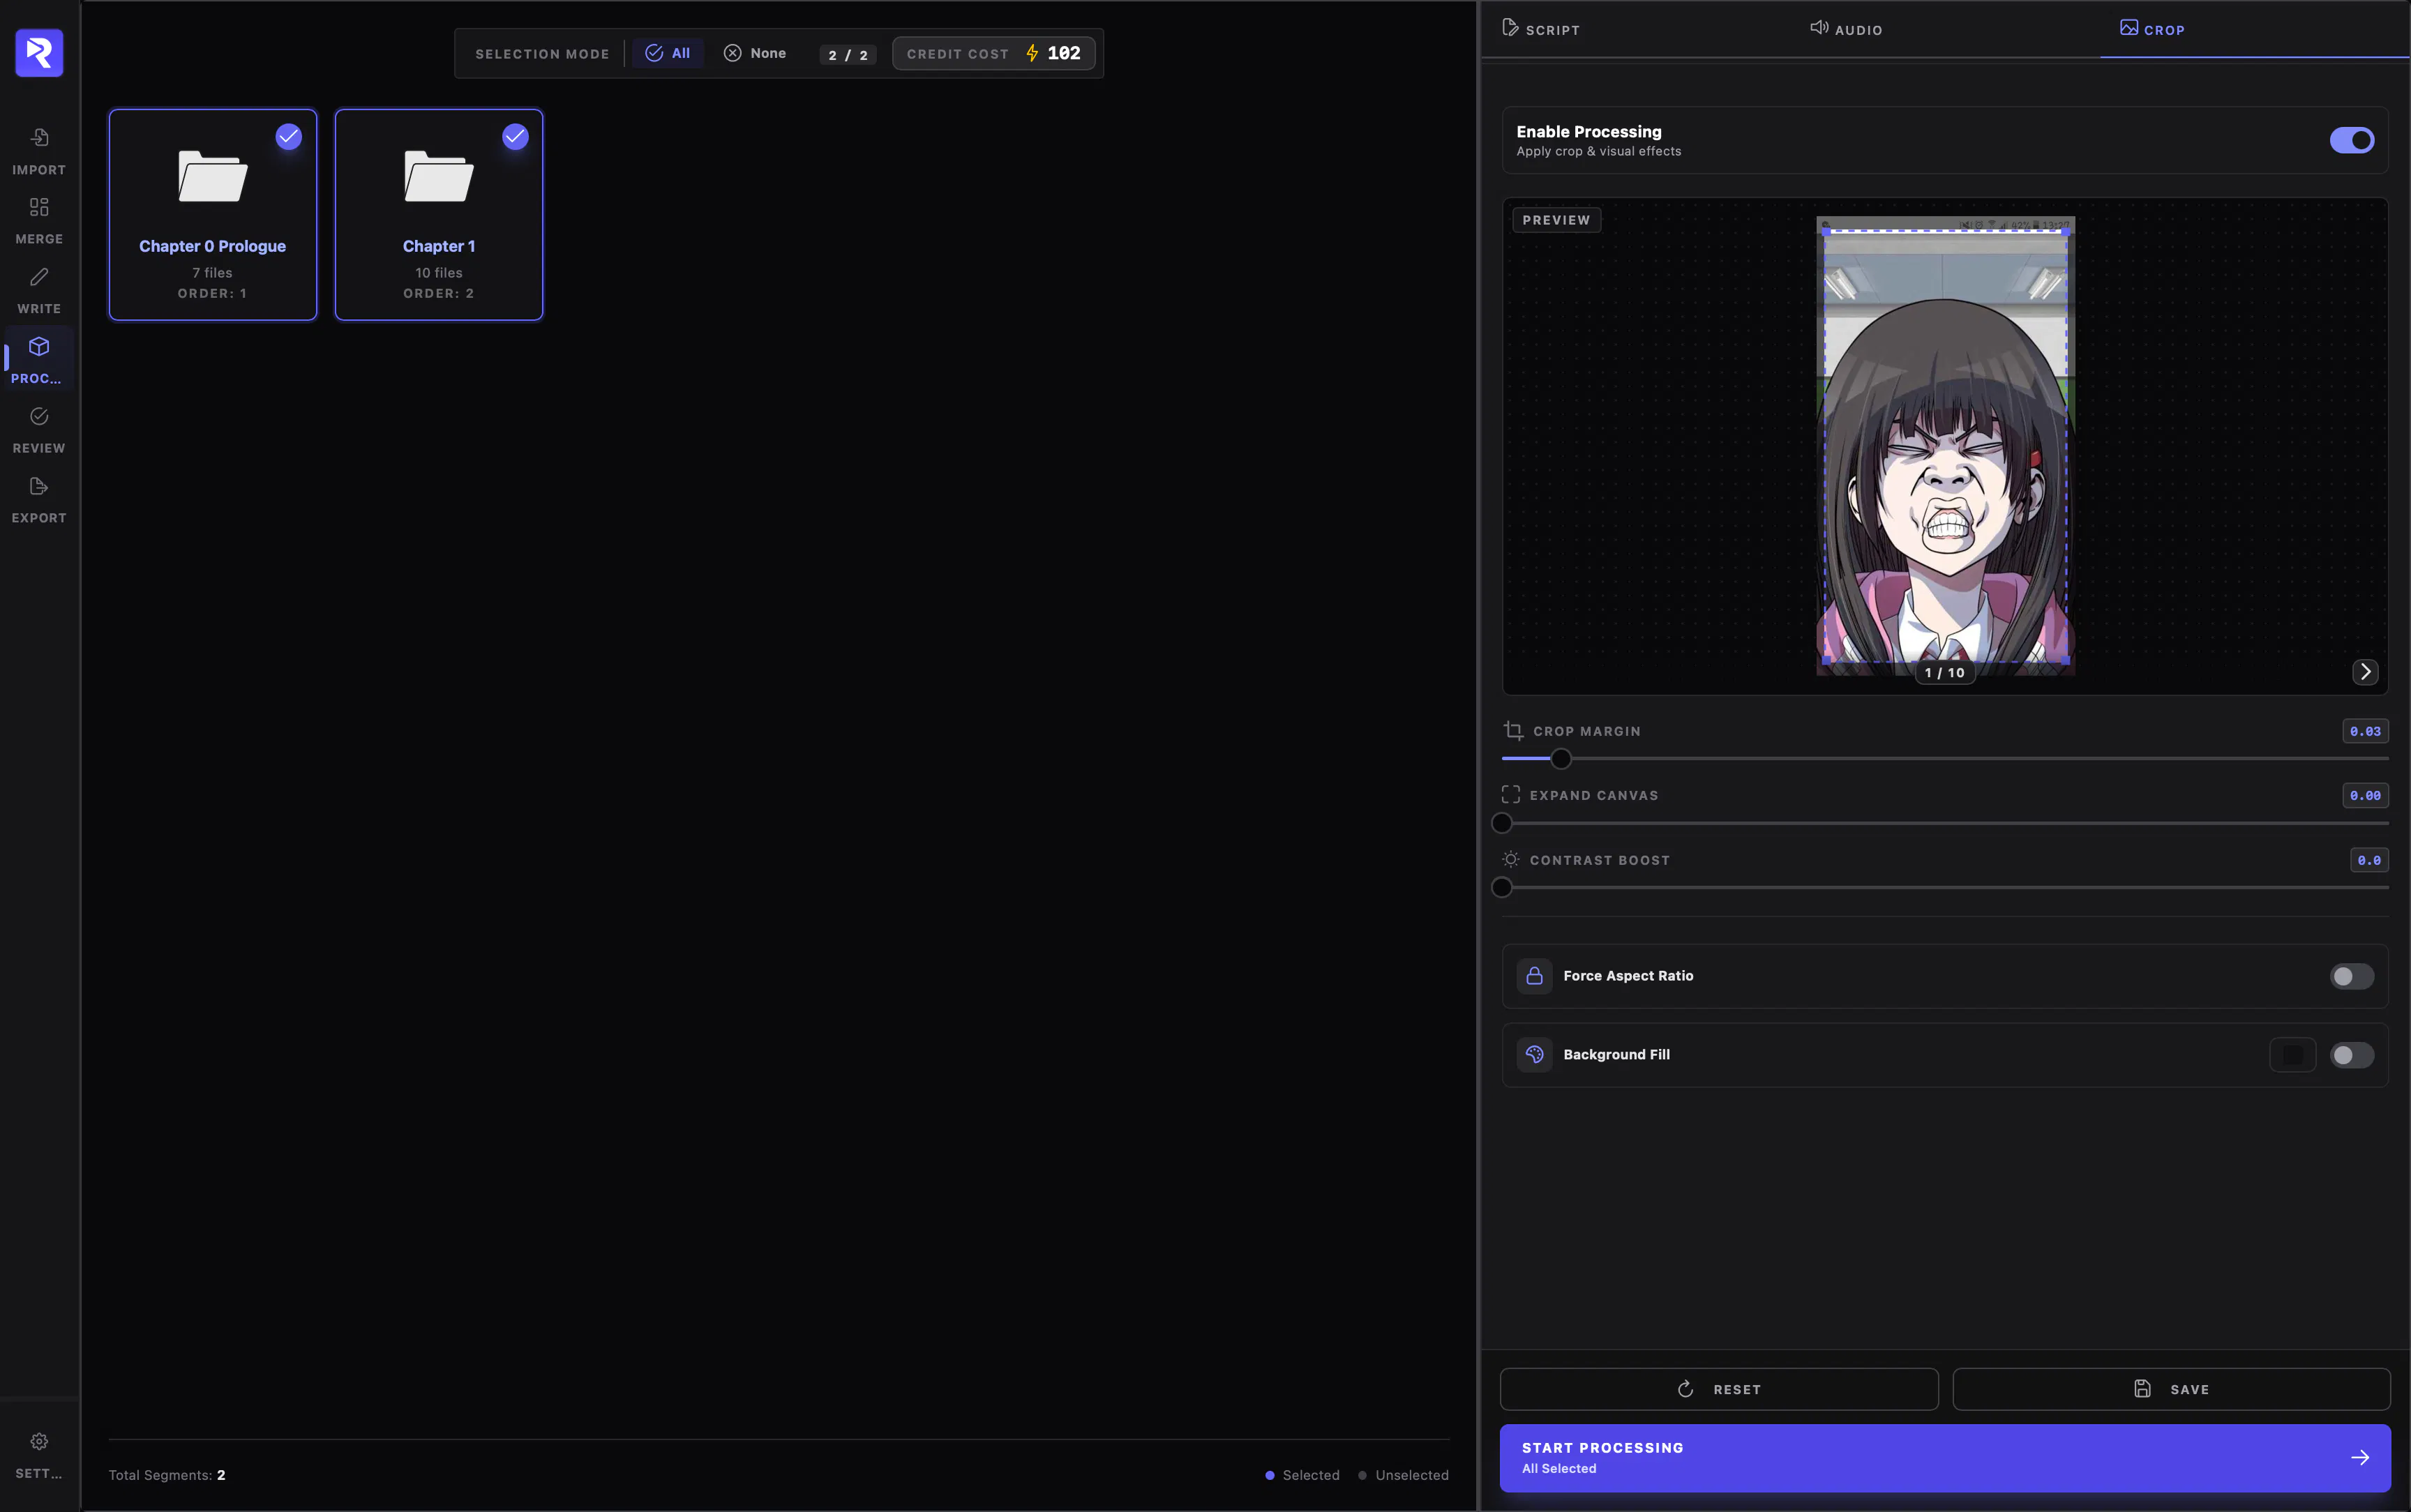Click the '10 files' label
This screenshot has height=1512, width=2411.
439,273
